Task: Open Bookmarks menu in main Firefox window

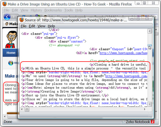Action: pyautogui.click(x=53, y=10)
